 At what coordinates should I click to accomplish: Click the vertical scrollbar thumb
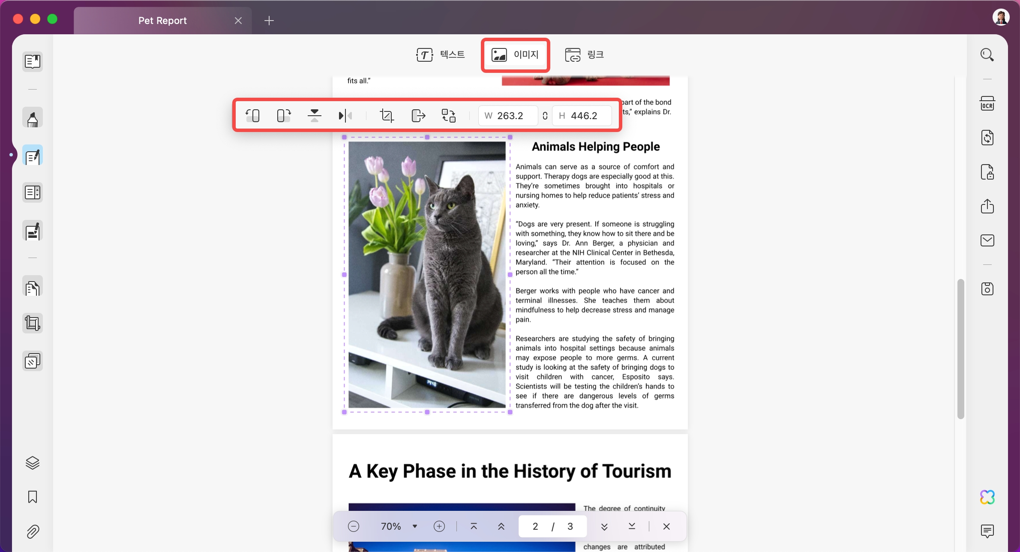click(961, 349)
